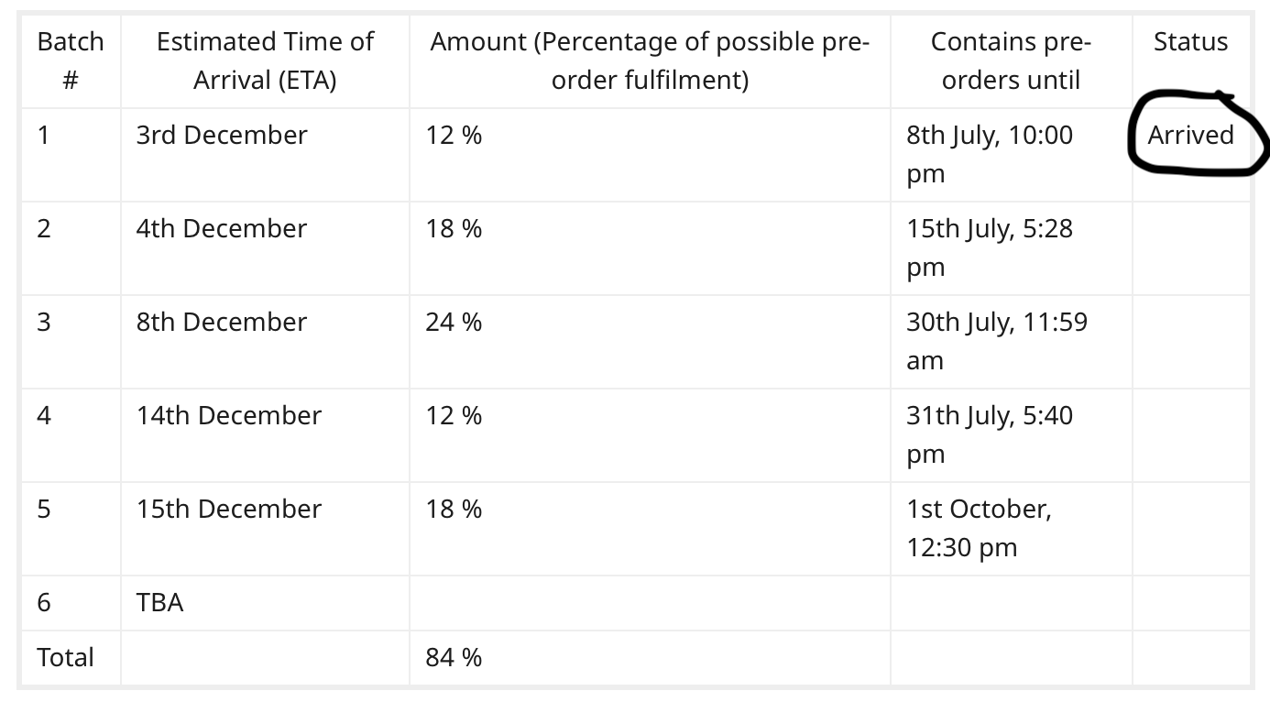Click the Estimated Time of Arrival header
Viewport: 1270px width, 702px height.
[265, 60]
